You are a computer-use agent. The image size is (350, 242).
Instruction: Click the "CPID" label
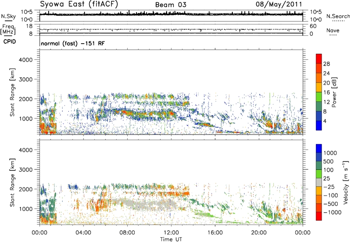(10, 41)
